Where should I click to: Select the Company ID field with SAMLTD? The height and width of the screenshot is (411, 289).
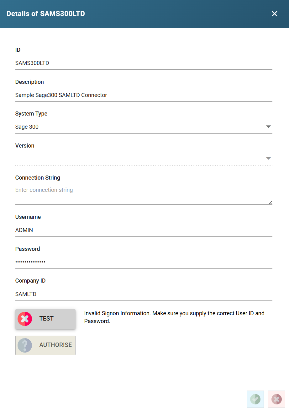pyautogui.click(x=144, y=294)
